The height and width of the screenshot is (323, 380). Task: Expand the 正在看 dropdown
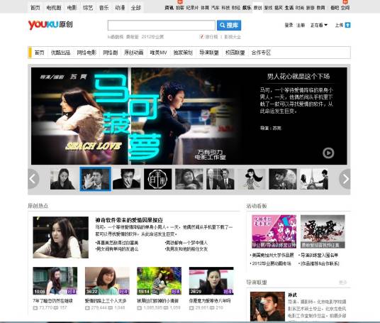pyautogui.click(x=319, y=25)
